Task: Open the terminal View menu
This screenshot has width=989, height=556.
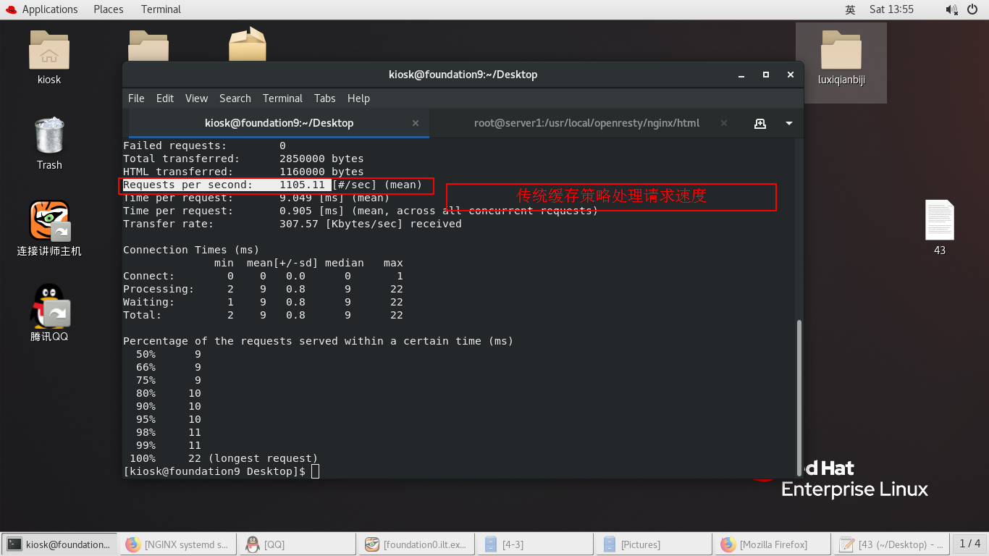Action: pos(196,98)
